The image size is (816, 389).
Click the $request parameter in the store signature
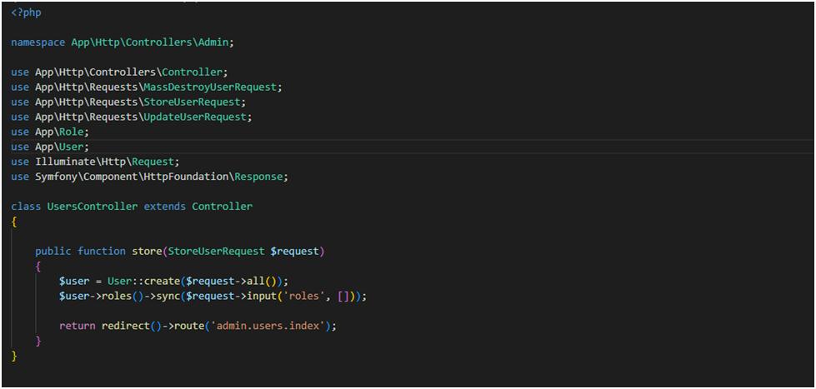coord(294,252)
